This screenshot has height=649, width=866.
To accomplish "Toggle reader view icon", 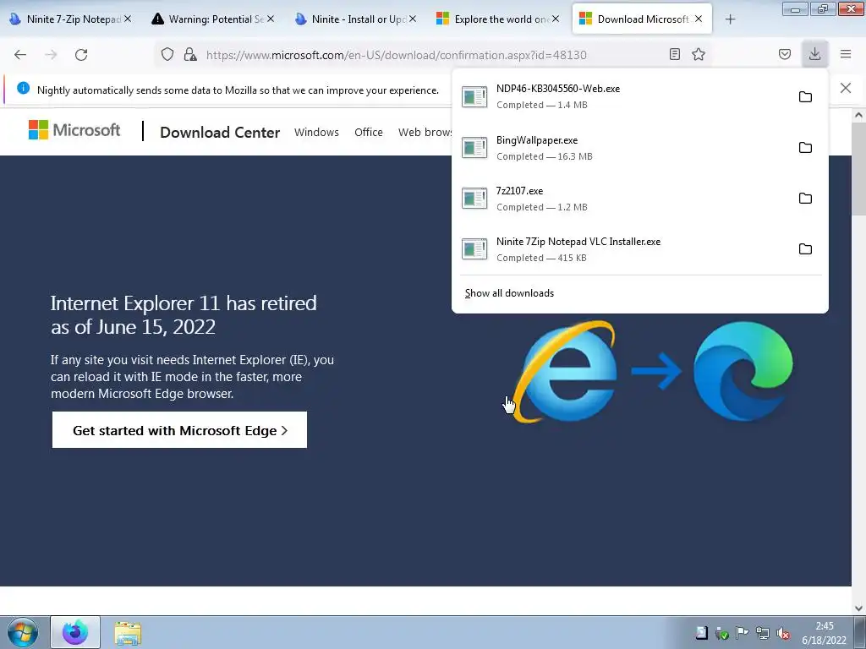I will tap(674, 54).
